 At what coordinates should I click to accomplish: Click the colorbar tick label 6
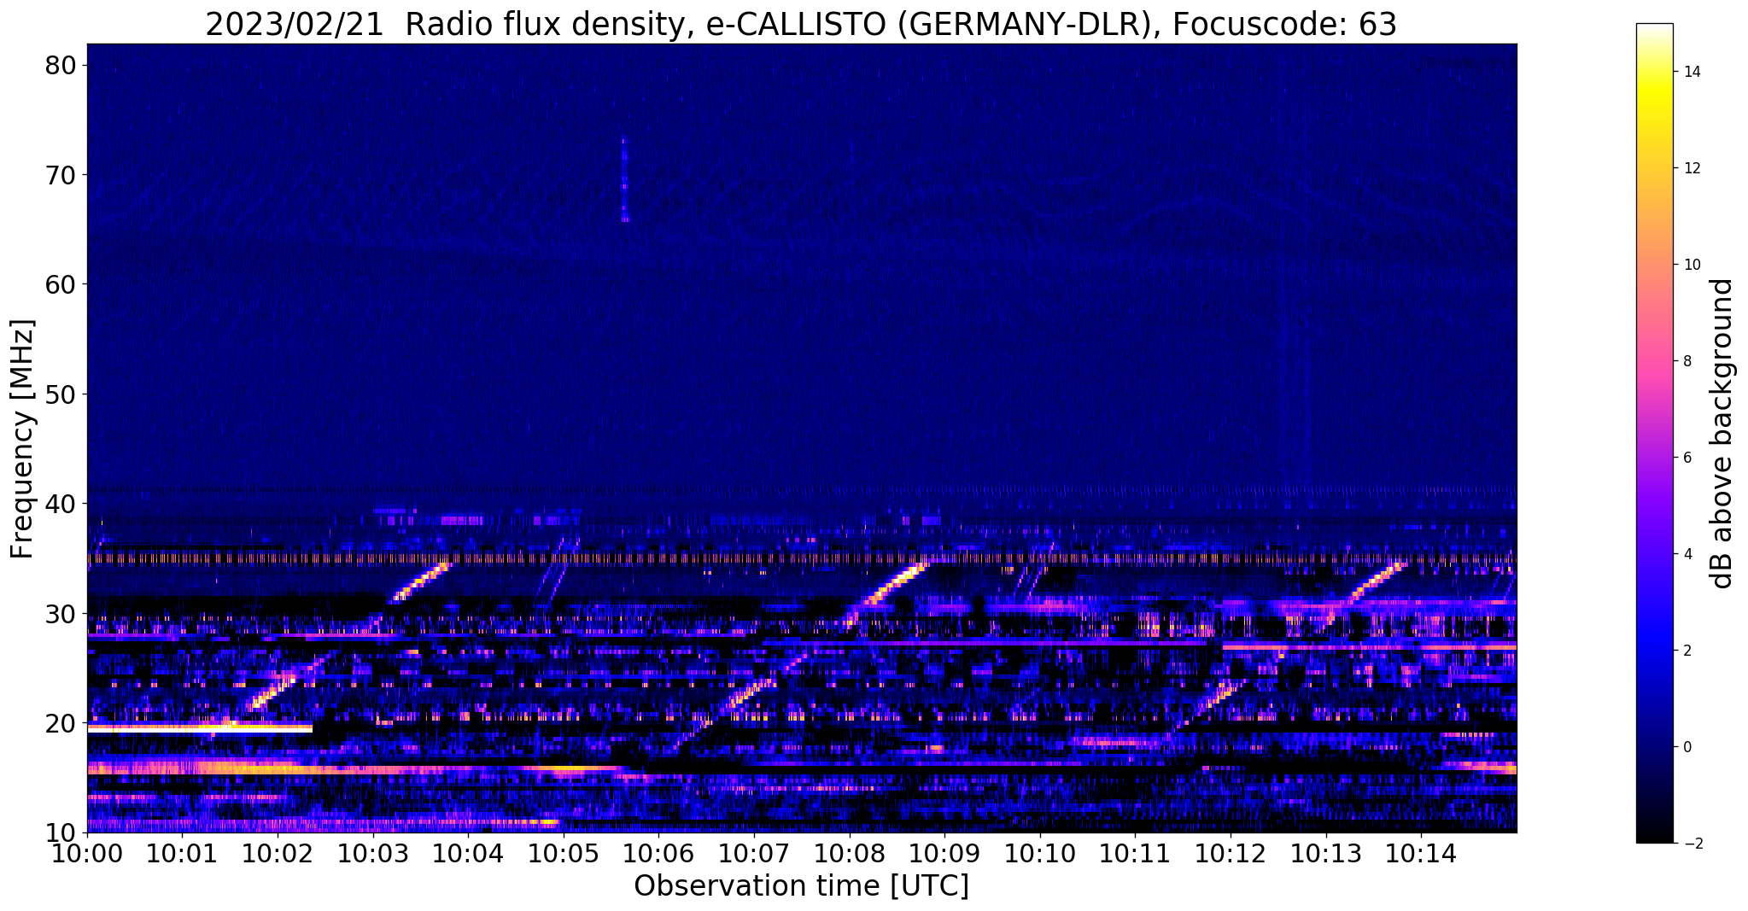[1687, 458]
